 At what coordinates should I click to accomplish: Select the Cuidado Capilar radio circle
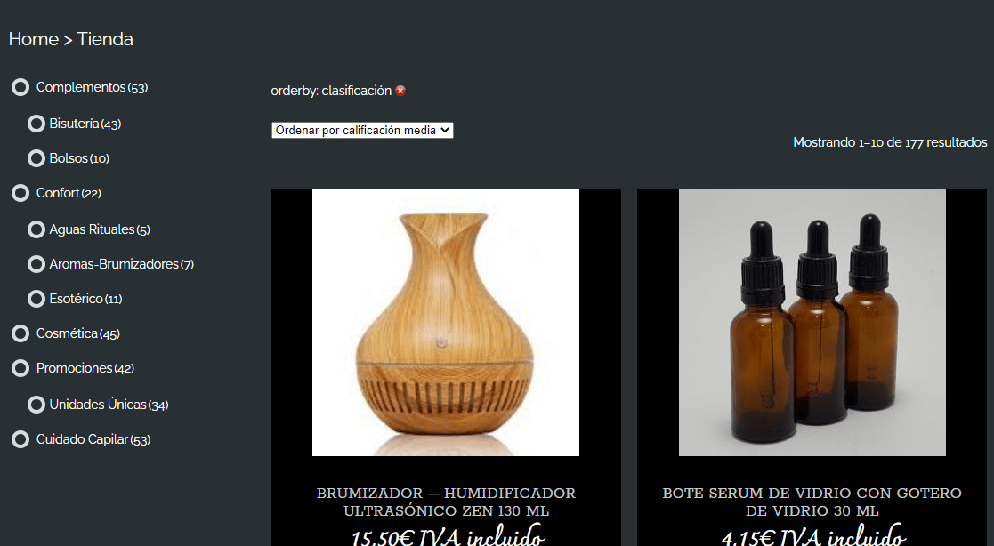click(20, 439)
